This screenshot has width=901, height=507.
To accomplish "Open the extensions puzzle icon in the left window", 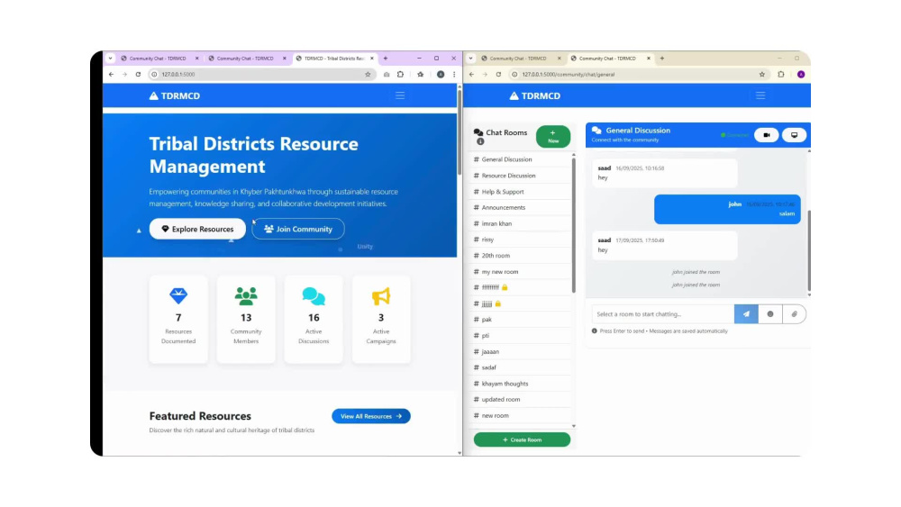I will (x=401, y=74).
